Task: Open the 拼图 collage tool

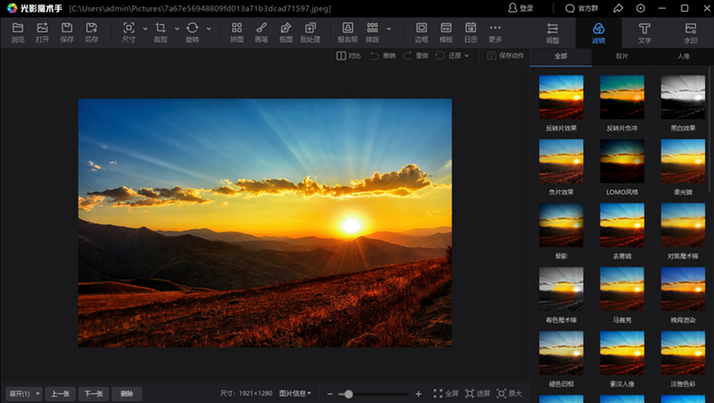Action: 237,32
